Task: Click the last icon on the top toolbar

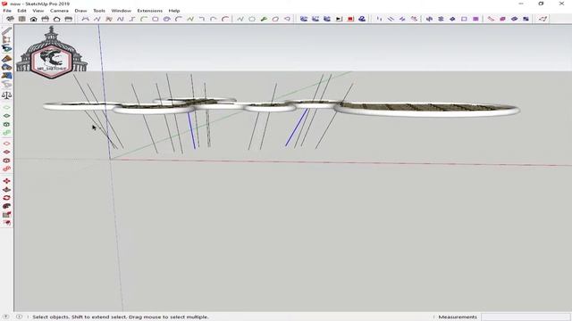Action: tap(543, 19)
